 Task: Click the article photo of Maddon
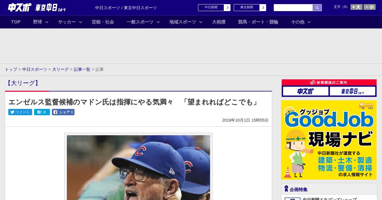pos(138,168)
